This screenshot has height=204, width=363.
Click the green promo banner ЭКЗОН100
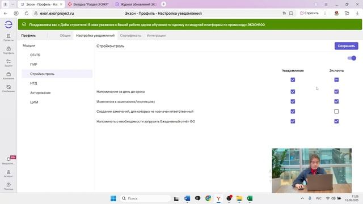190,24
